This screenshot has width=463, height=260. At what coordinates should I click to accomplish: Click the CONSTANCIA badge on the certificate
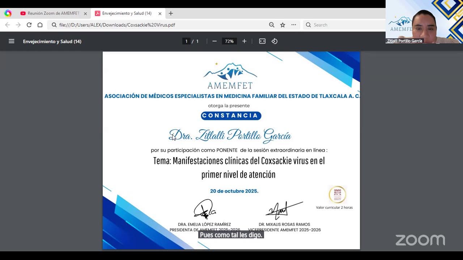click(231, 116)
